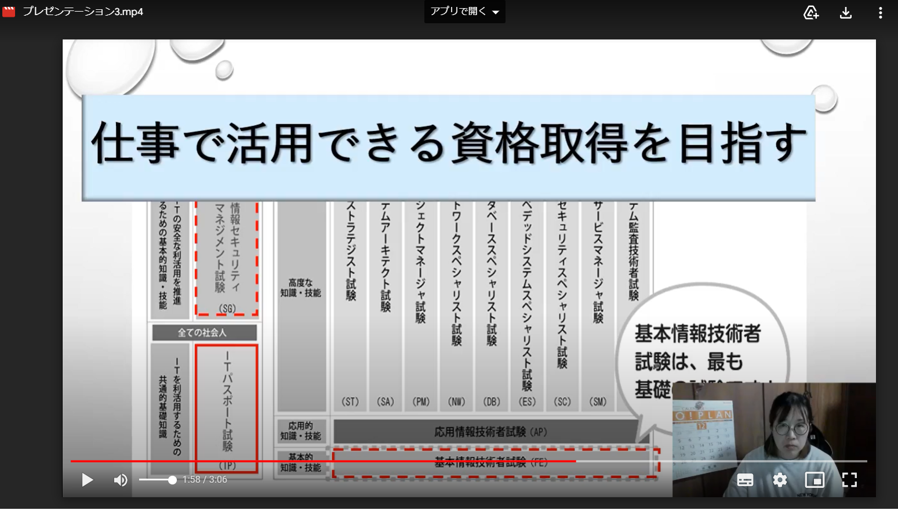Click the webcam presenter thumbnail
Screen dimensions: 898x521
click(774, 440)
